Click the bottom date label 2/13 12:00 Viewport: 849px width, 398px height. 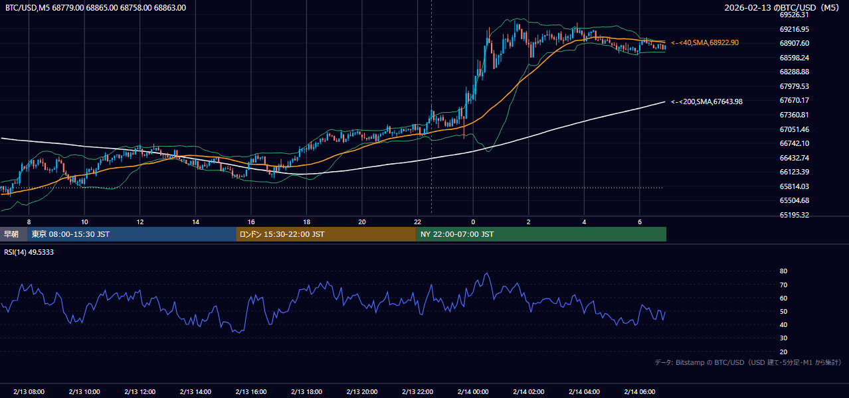tap(140, 391)
